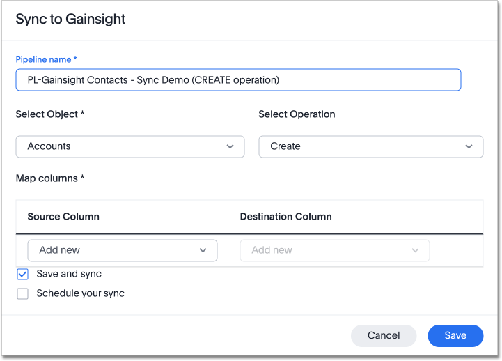
Task: Open the Select Operation dropdown showing Create
Action: coord(370,146)
